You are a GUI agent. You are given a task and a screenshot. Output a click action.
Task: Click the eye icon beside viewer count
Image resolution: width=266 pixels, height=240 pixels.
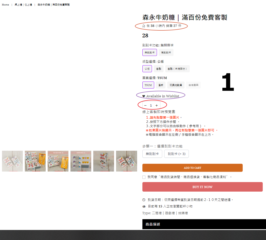(144, 206)
